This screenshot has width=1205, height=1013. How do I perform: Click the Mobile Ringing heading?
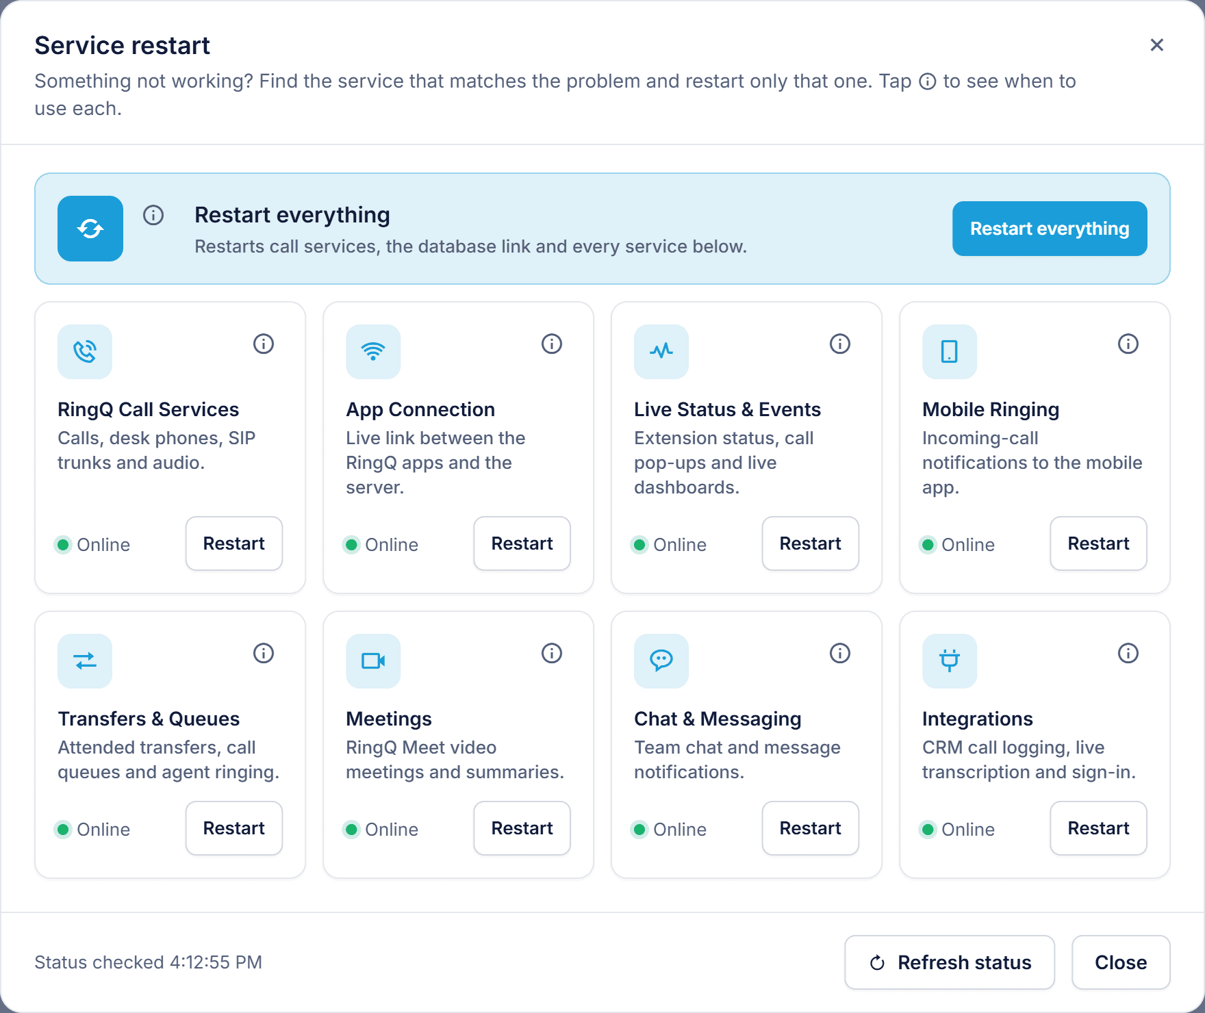coord(991,409)
